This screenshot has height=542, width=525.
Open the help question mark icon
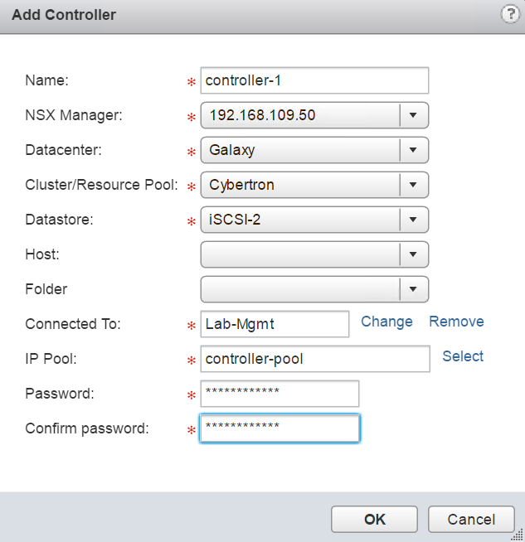510,15
